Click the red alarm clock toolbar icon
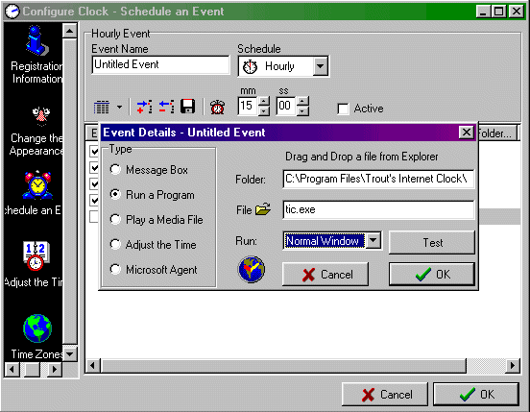530x412 pixels. tap(217, 107)
